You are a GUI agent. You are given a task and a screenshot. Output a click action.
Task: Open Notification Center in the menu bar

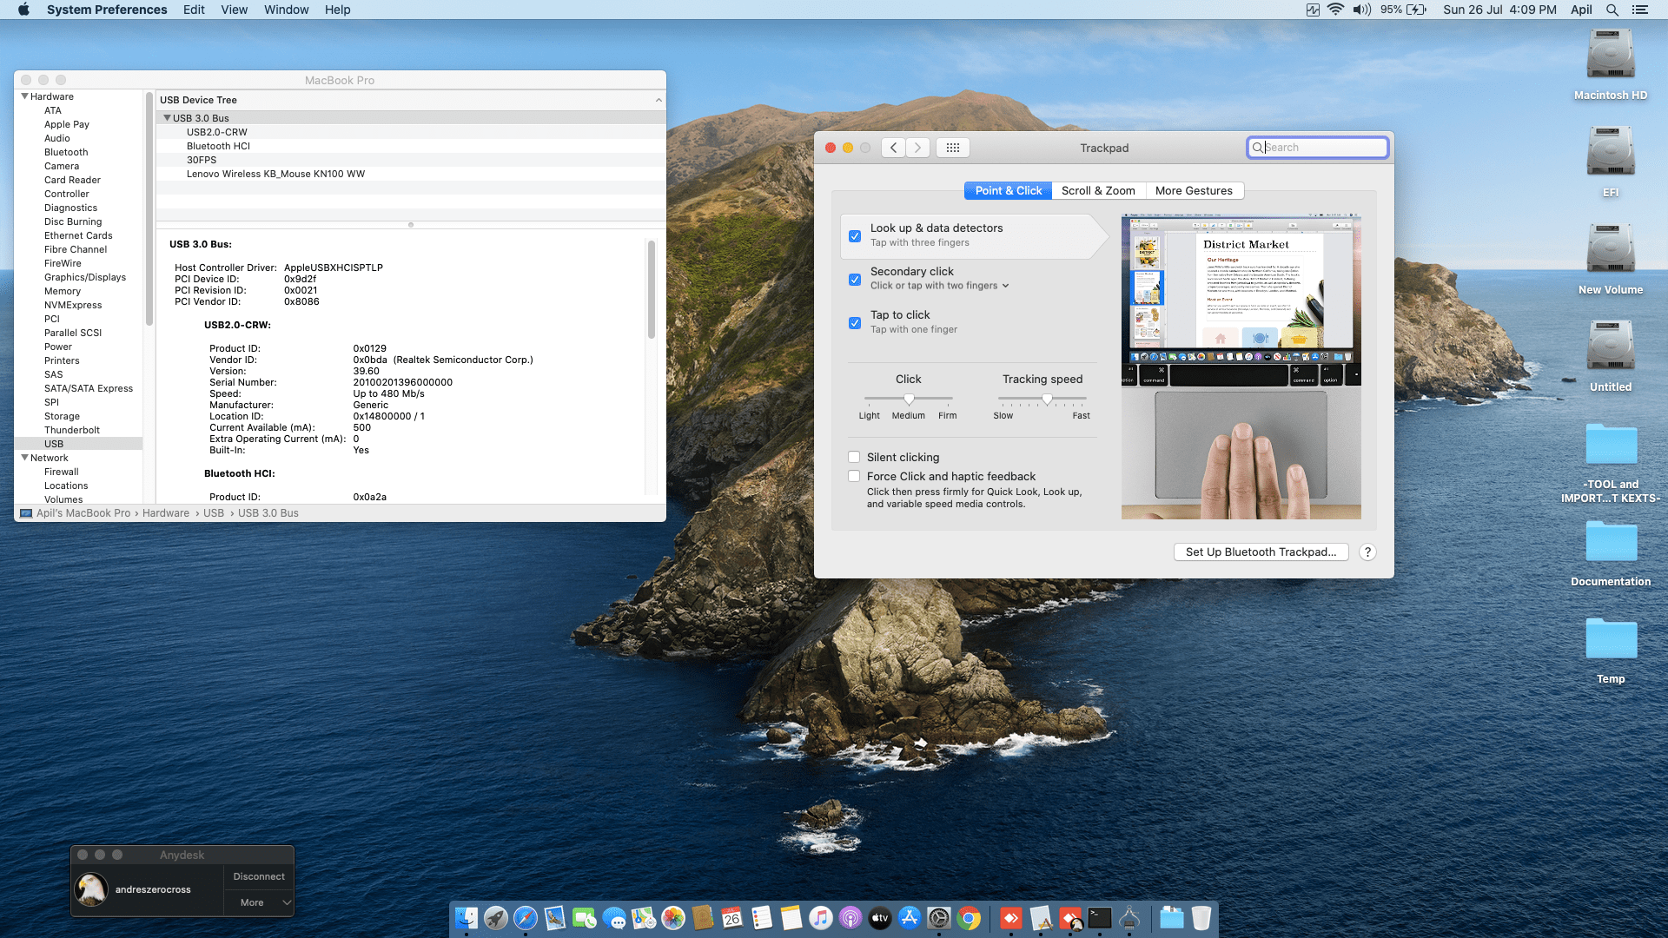point(1640,10)
